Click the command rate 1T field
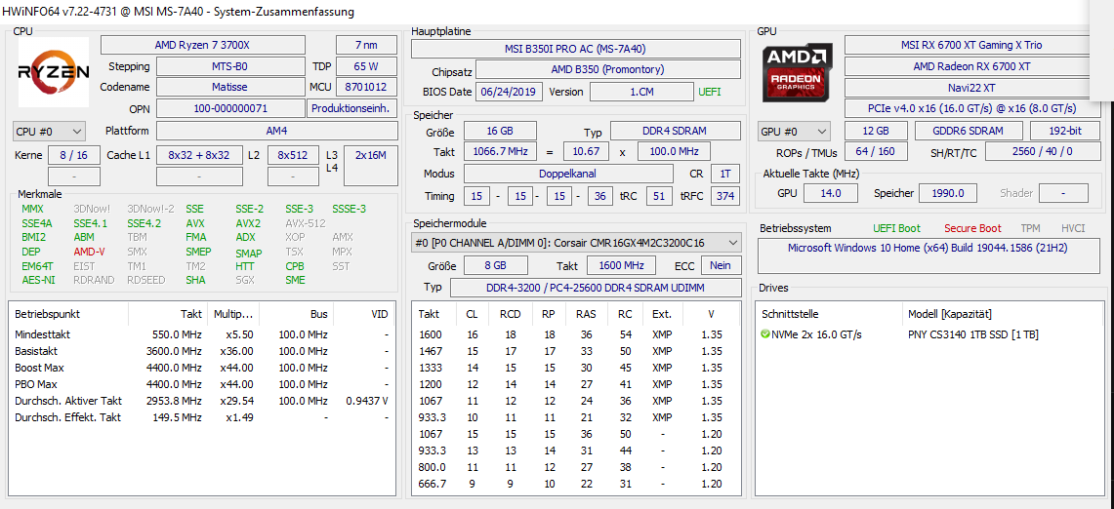The height and width of the screenshot is (509, 1114). tap(724, 174)
